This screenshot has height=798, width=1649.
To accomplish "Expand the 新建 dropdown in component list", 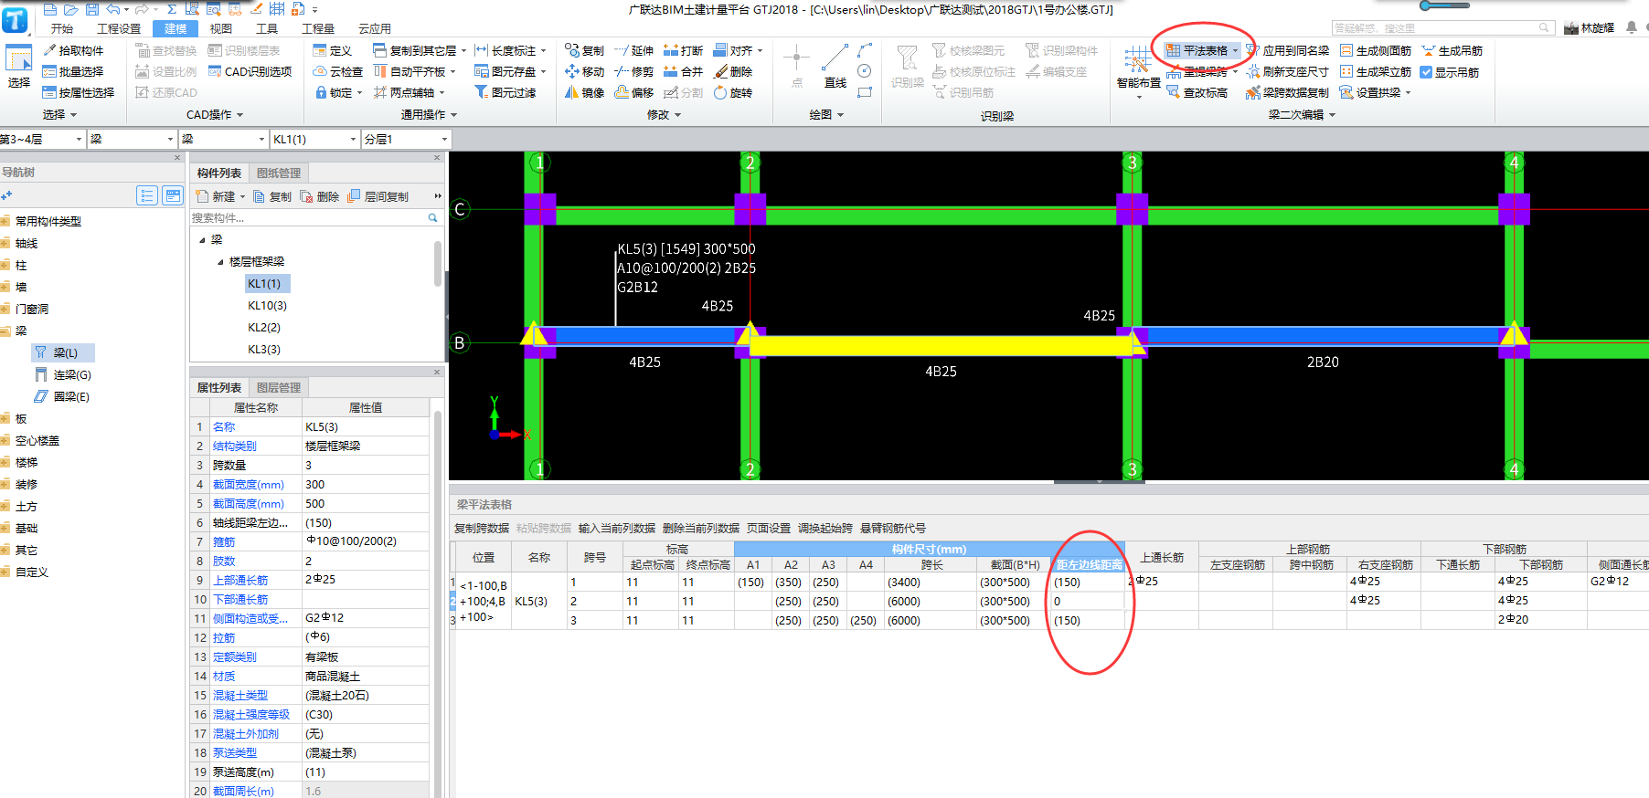I will 243,196.
